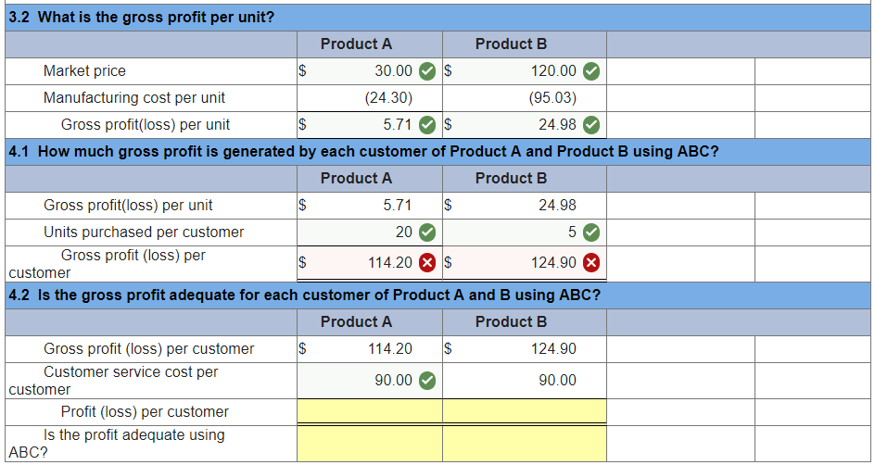875x465 pixels.
Task: Select Product A gross profit per unit field in section 3.2
Action: click(x=370, y=125)
